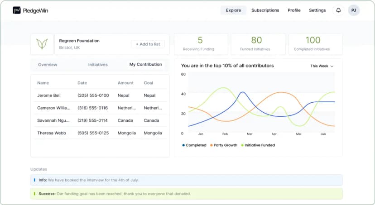Click the green Success alert indicator
This screenshot has width=375, height=205.
34,194
